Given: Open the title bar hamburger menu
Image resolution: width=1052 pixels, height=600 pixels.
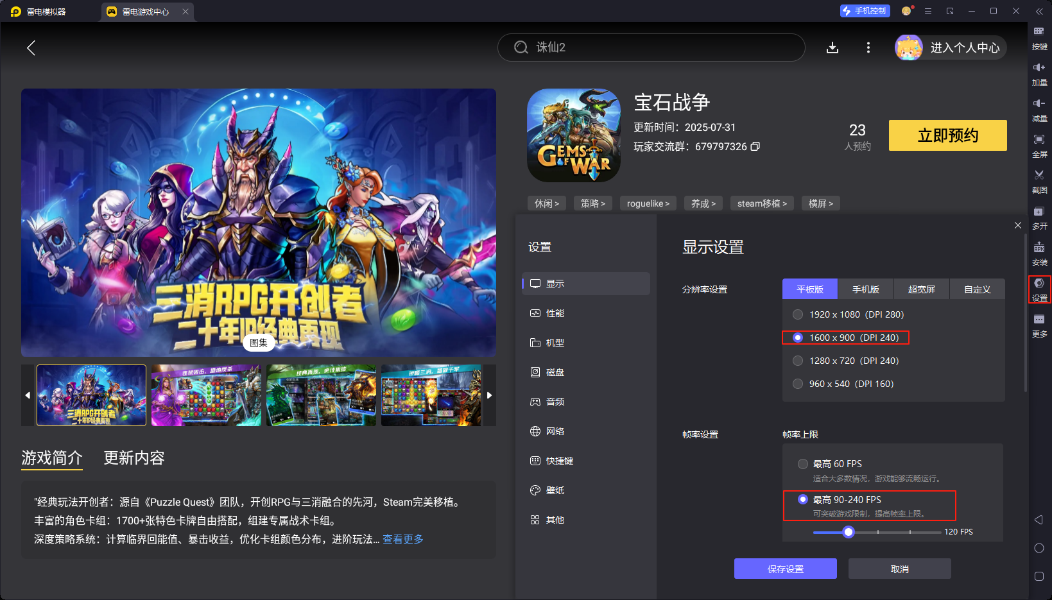Looking at the screenshot, I should pos(928,11).
